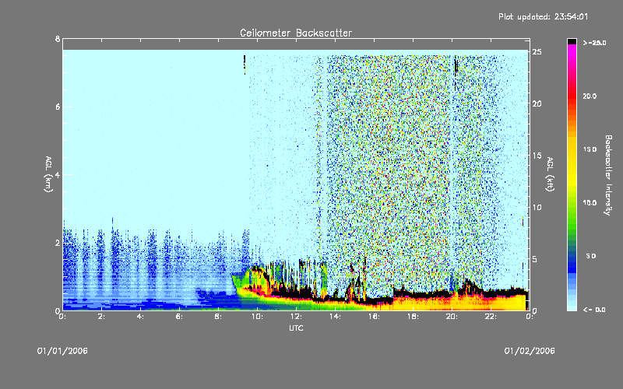Click the 25 tick on kft axis

click(x=537, y=52)
